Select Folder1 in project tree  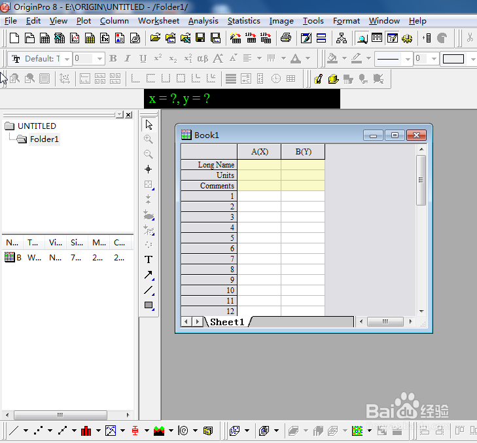pyautogui.click(x=44, y=139)
